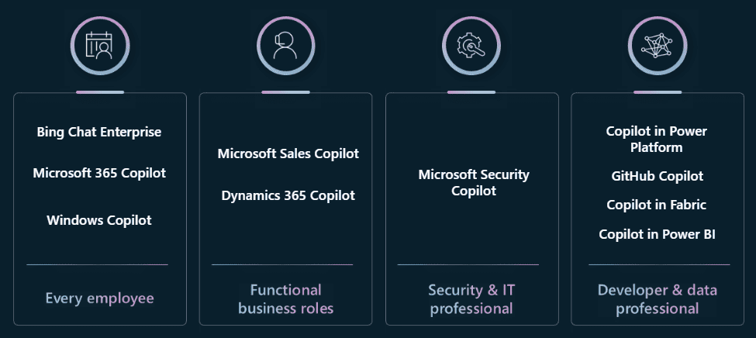Open Microsoft Security Copilot

point(474,182)
